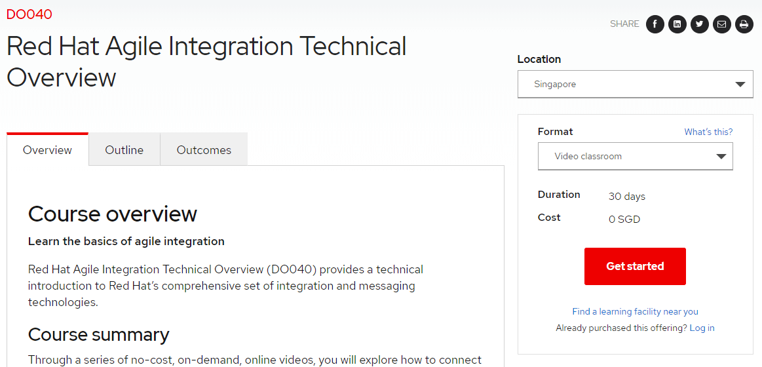Share the course via LinkedIn icon
This screenshot has width=762, height=367.
point(677,24)
